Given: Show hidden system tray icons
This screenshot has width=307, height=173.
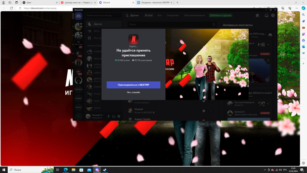Looking at the screenshot, I should (x=265, y=170).
